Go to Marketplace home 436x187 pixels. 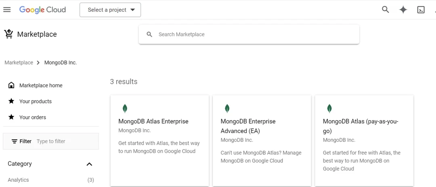pyautogui.click(x=41, y=85)
